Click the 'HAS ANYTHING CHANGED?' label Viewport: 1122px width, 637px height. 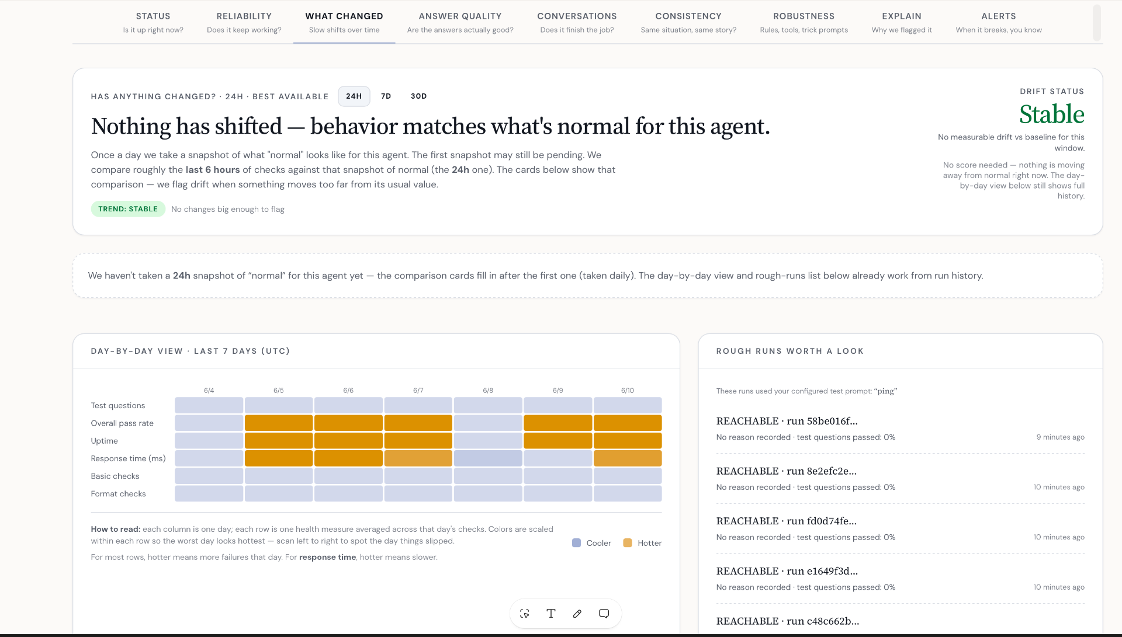[210, 96]
